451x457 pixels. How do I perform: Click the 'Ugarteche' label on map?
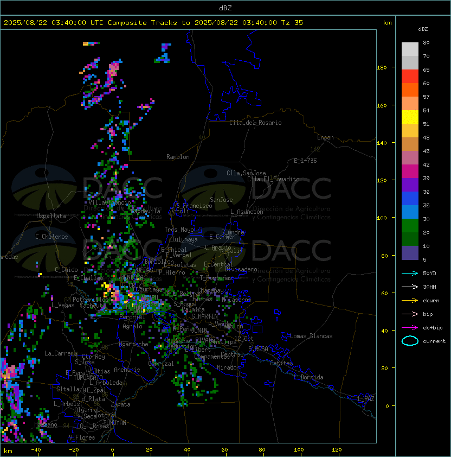pyautogui.click(x=134, y=344)
